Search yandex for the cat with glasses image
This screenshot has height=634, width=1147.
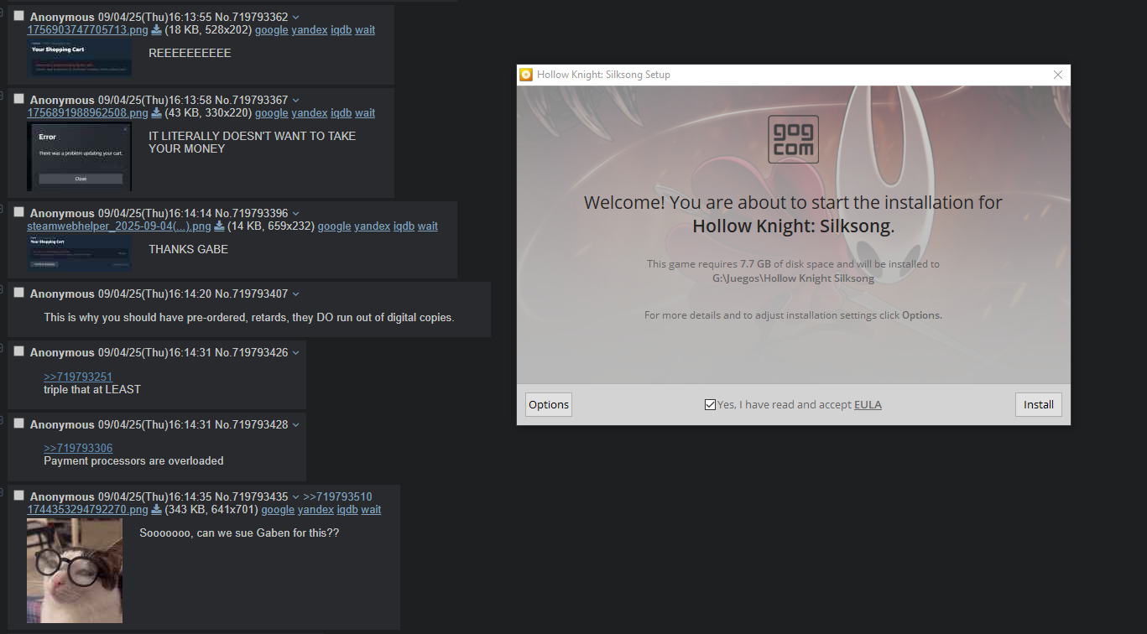[x=316, y=510]
